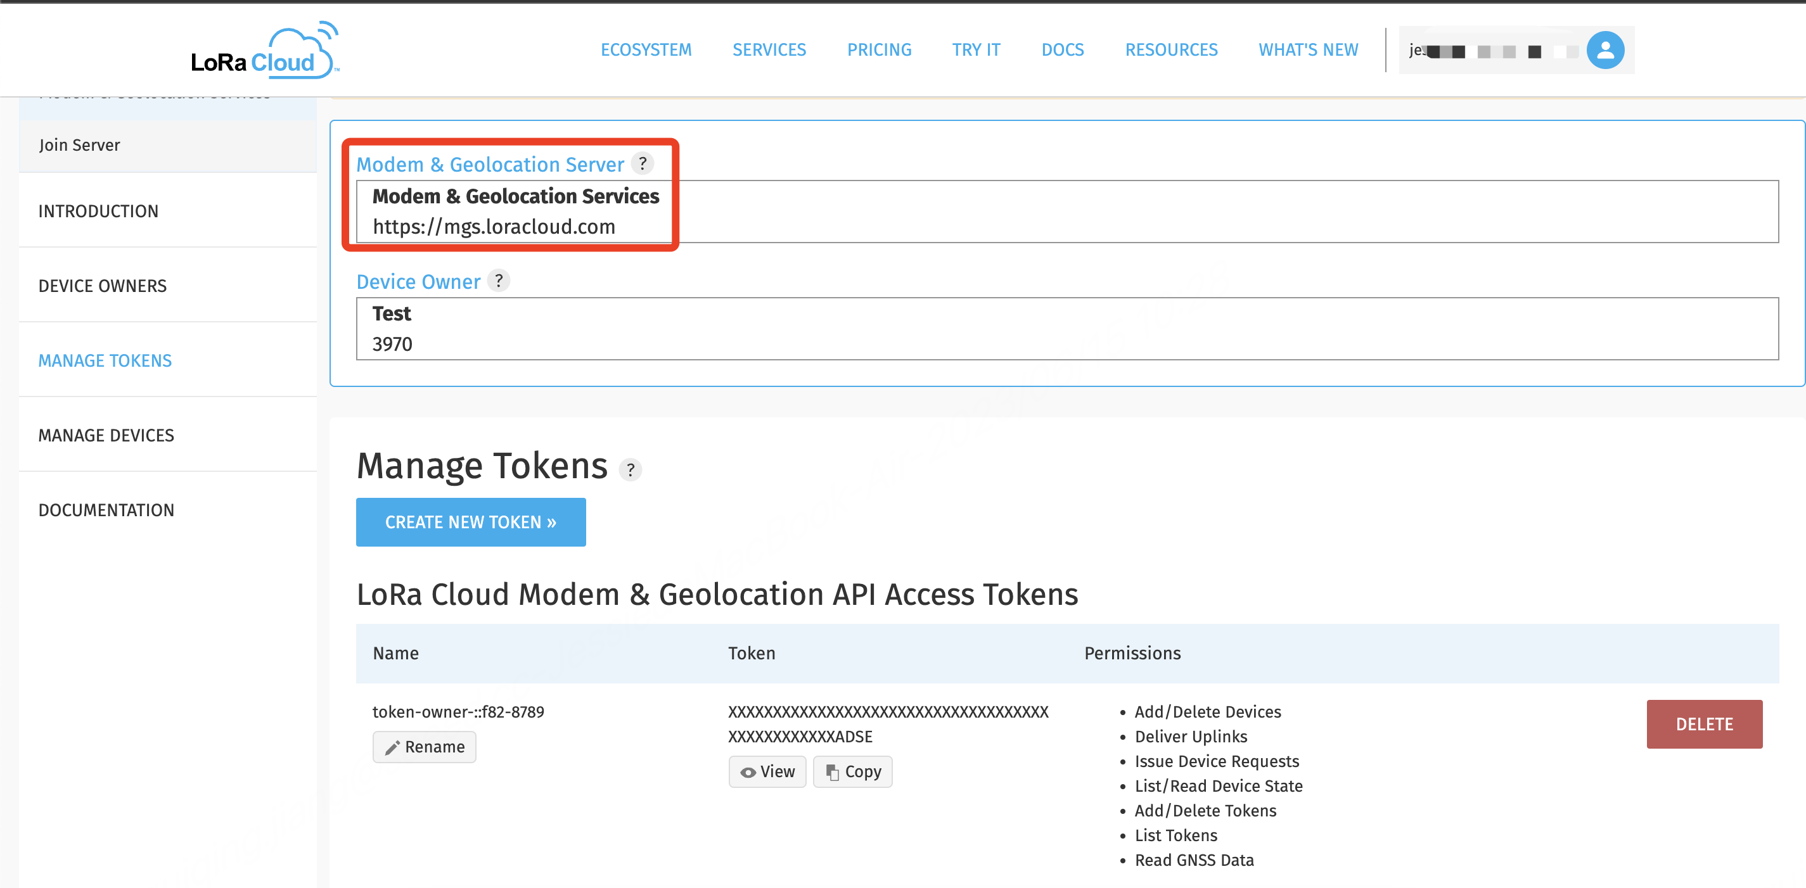Screen dimensions: 1806x888
Task: Open help icon beside Manage Tokens heading
Action: pos(631,469)
